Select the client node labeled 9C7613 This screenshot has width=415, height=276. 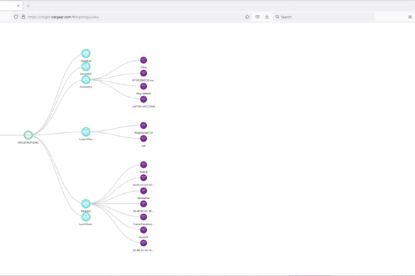click(x=143, y=73)
